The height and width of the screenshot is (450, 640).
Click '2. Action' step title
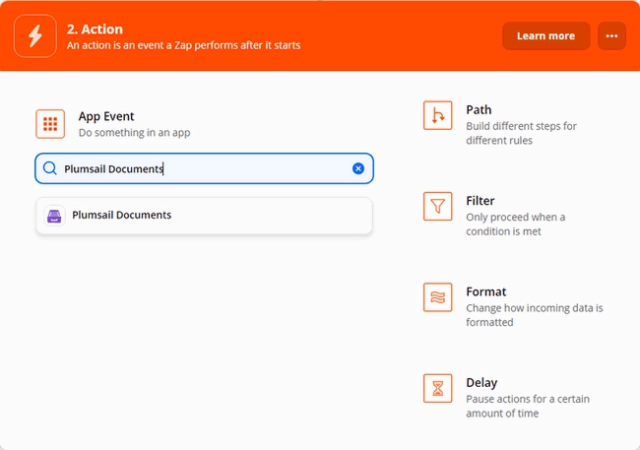[x=95, y=29]
